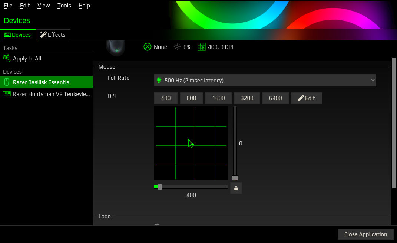Screen dimensions: 397x243
Task: Switch to the Effects tab
Action: coord(53,35)
